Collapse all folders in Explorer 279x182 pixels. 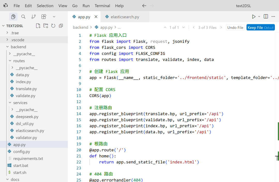pyautogui.click(x=61, y=26)
